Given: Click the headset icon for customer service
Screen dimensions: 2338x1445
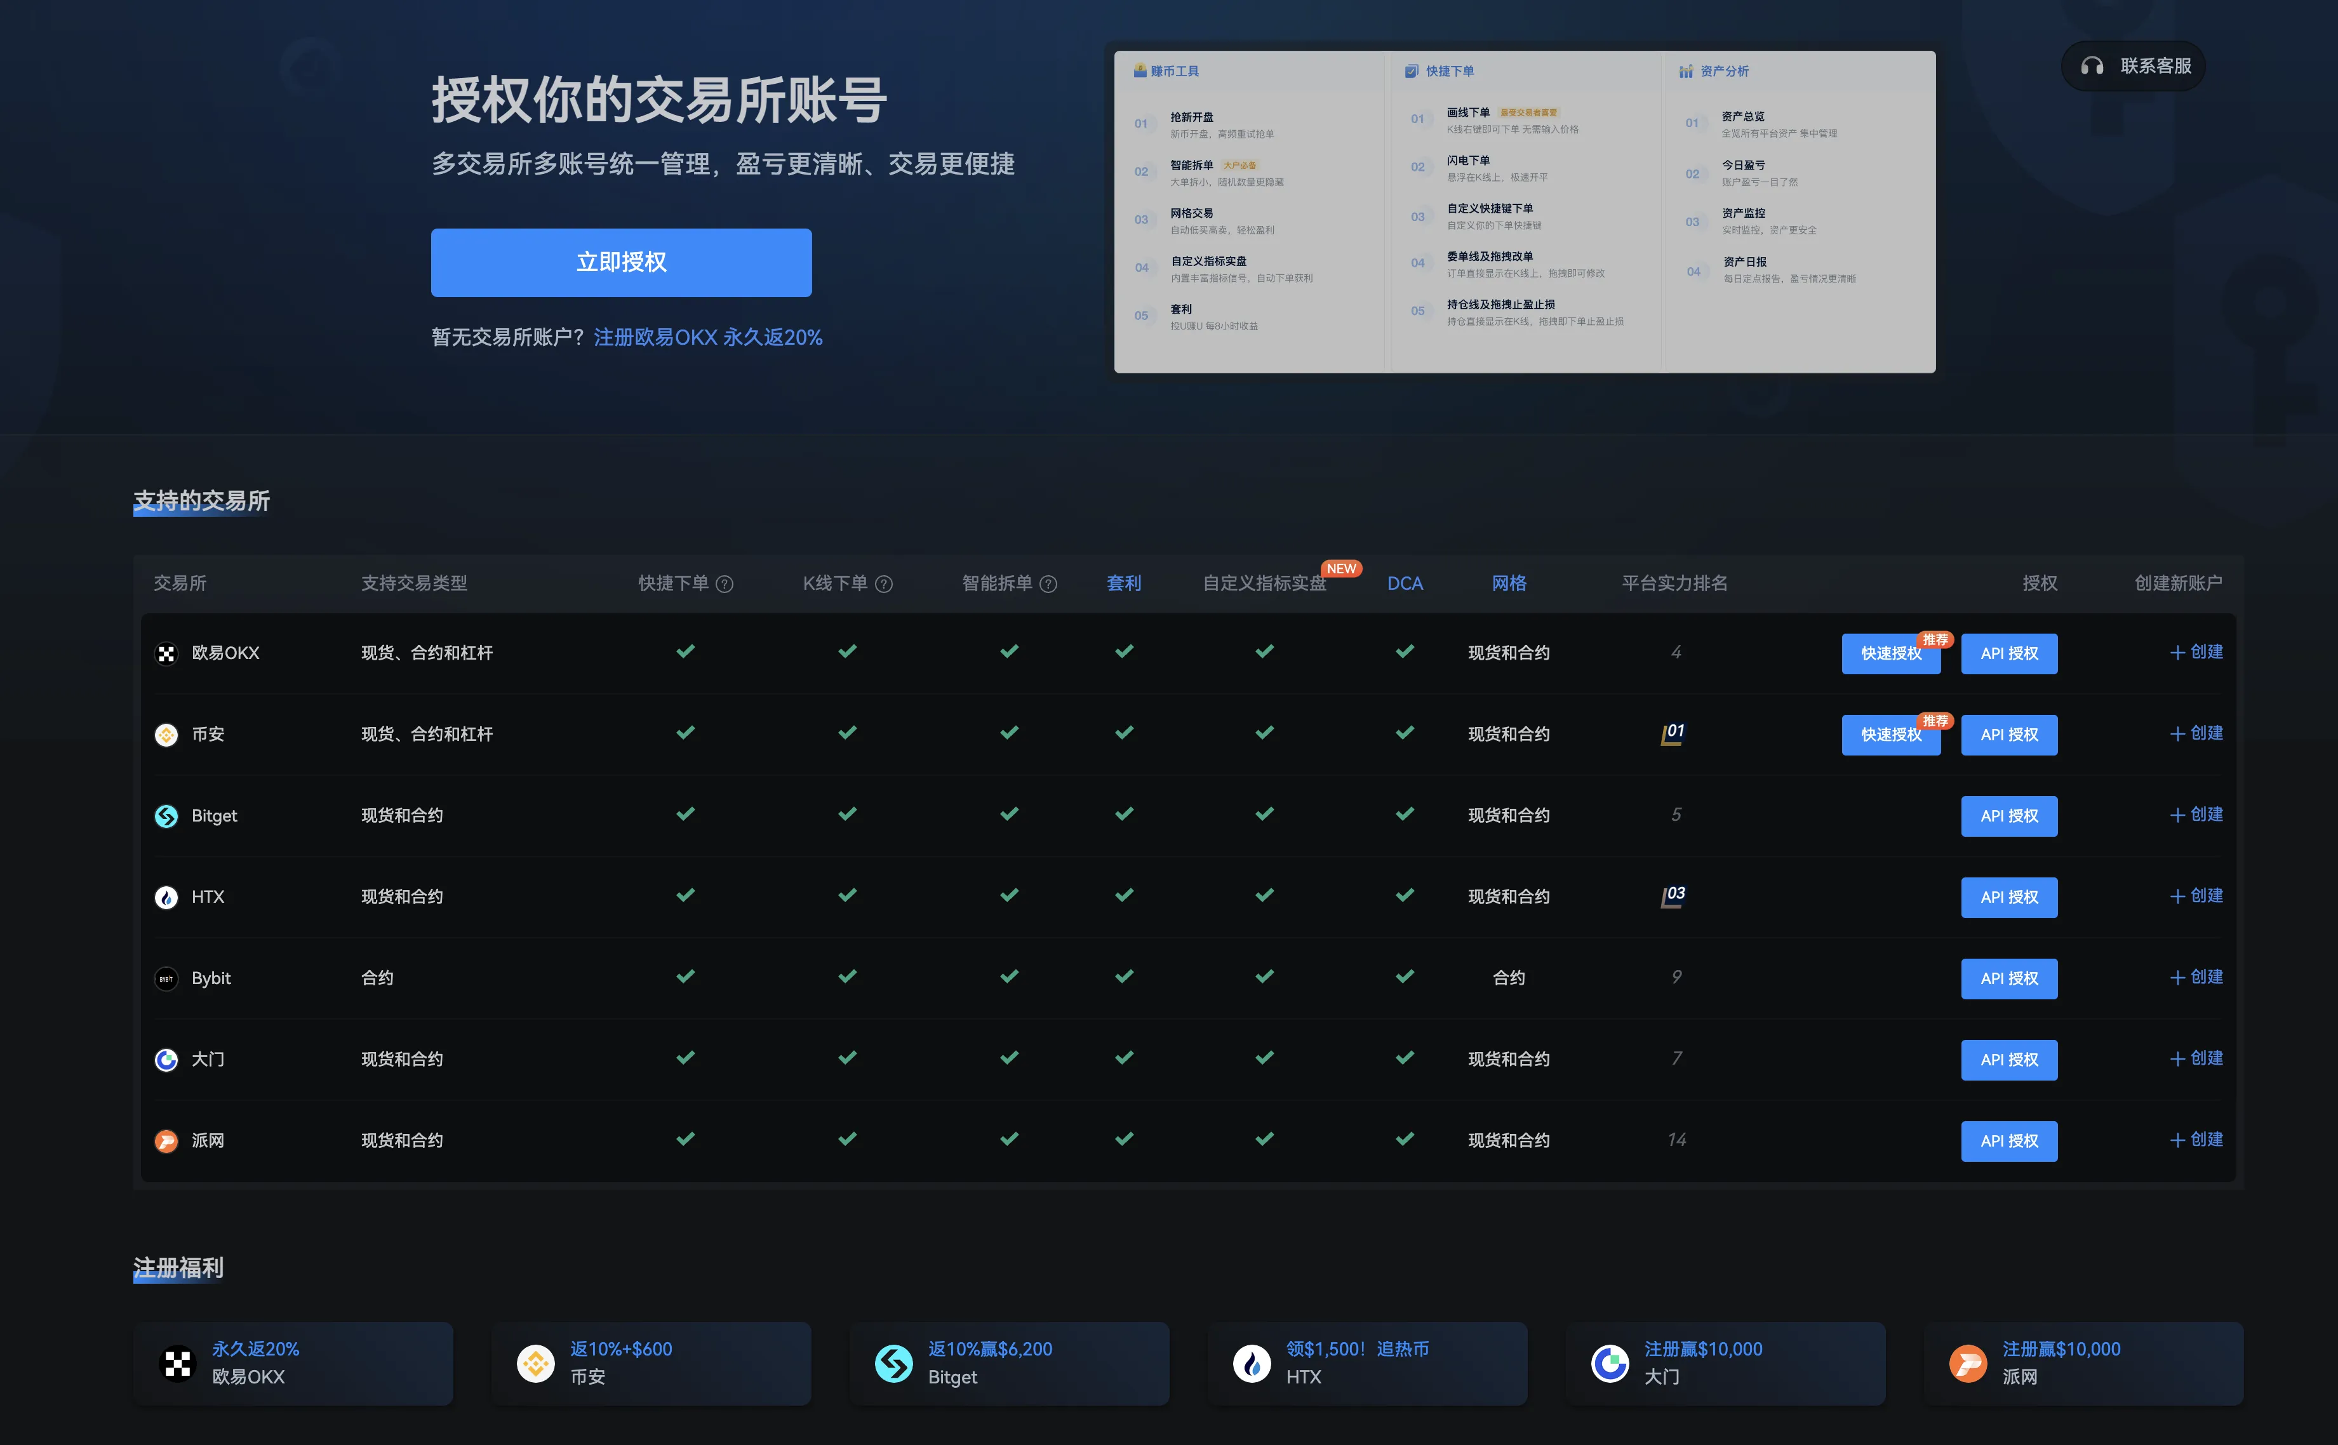Looking at the screenshot, I should click(x=2092, y=66).
